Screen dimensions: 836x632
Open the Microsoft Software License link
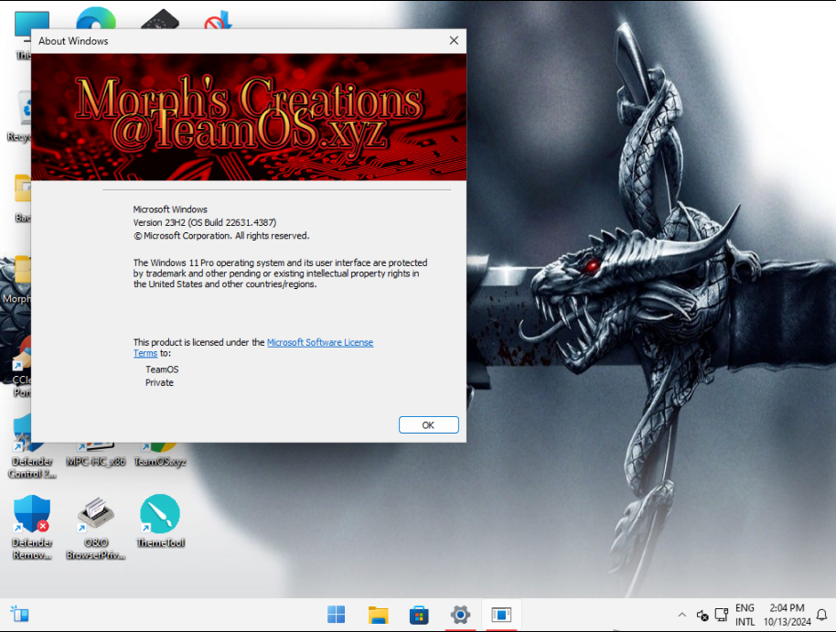[x=319, y=342]
